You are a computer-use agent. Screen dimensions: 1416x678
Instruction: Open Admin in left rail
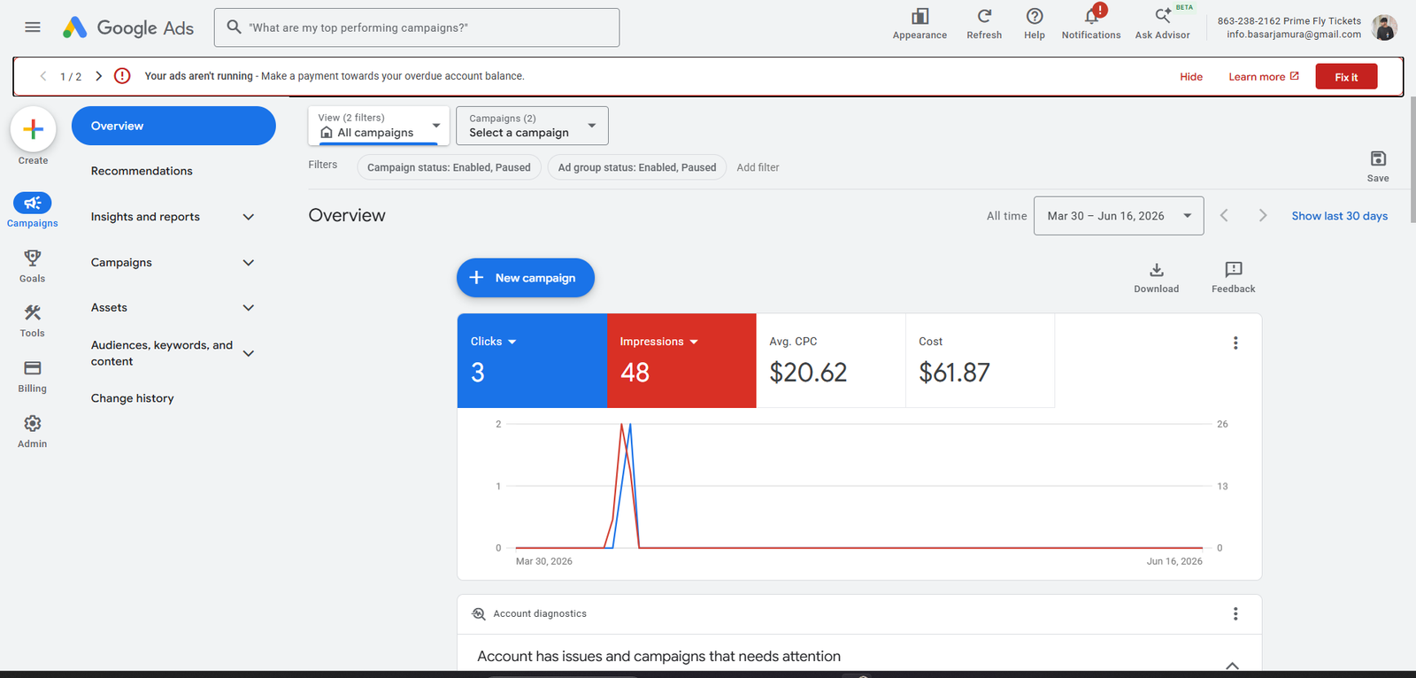pos(33,431)
